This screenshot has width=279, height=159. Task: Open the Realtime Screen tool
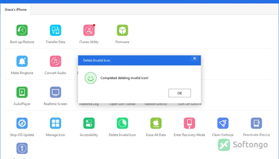[x=55, y=92]
